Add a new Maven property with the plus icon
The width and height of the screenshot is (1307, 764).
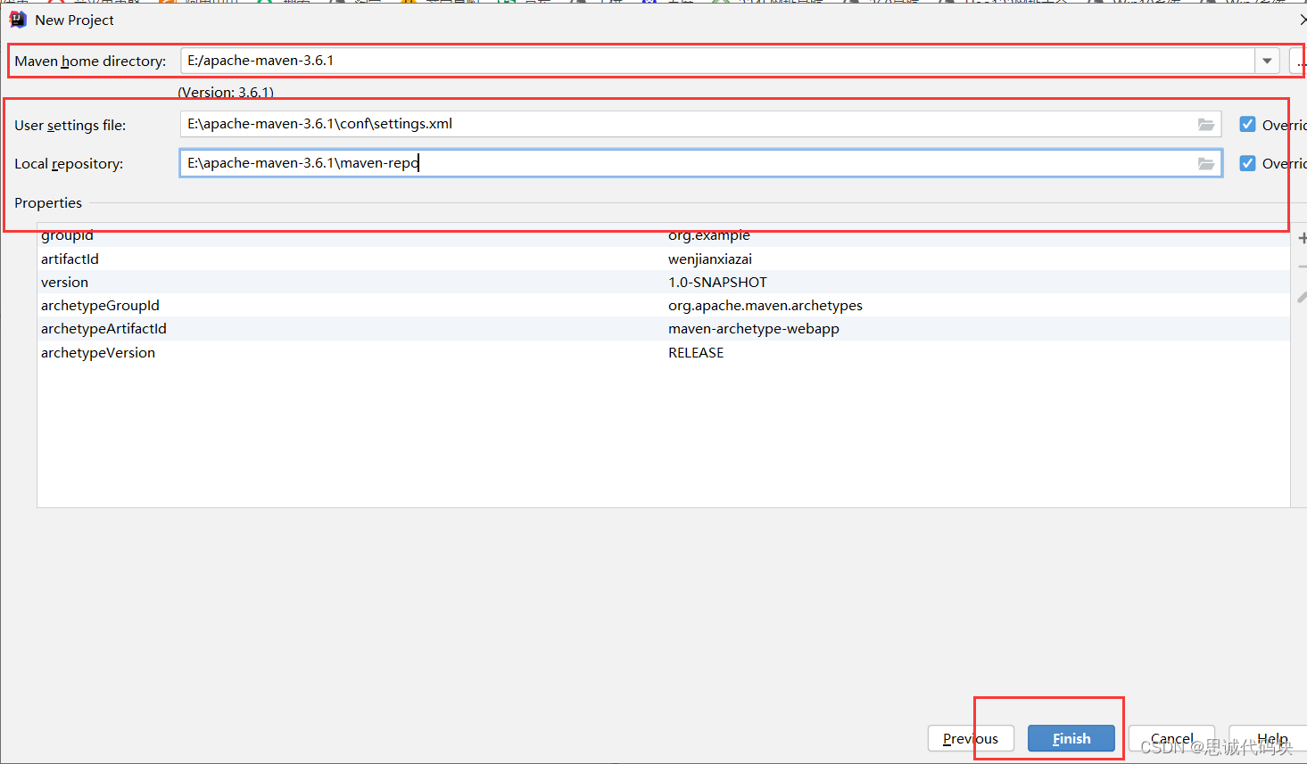1303,237
